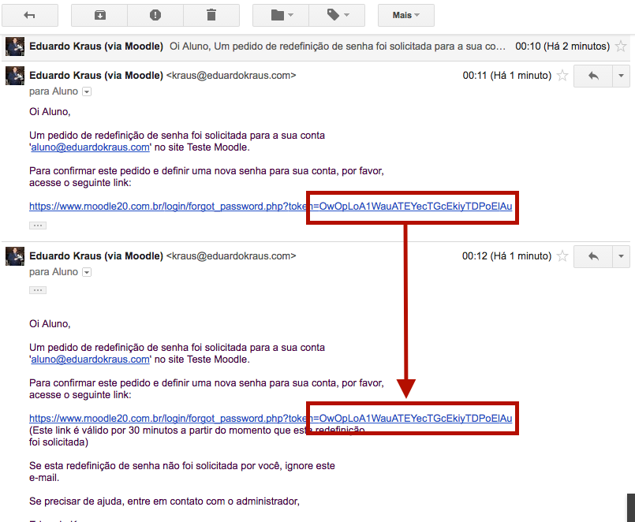This screenshot has height=522, width=635.
Task: Click sender name in 00:12 message header
Action: pyautogui.click(x=96, y=256)
